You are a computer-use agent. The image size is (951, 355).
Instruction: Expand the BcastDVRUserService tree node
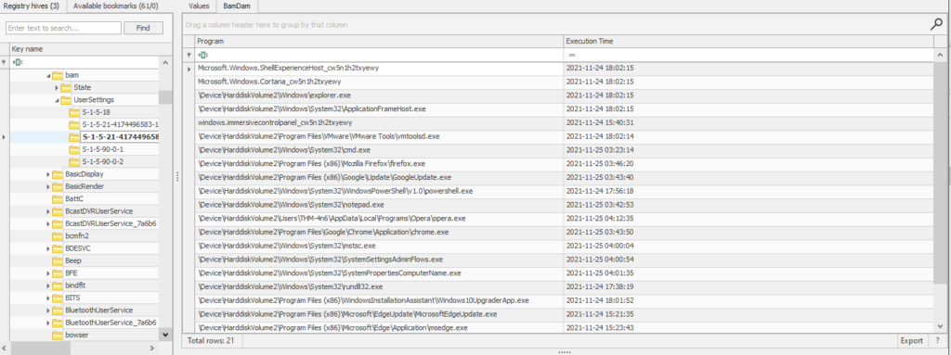tap(48, 211)
